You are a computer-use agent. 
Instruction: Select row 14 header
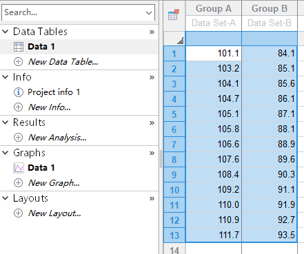[174, 249]
